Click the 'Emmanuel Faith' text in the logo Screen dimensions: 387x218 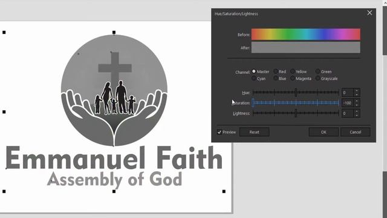tap(114, 158)
